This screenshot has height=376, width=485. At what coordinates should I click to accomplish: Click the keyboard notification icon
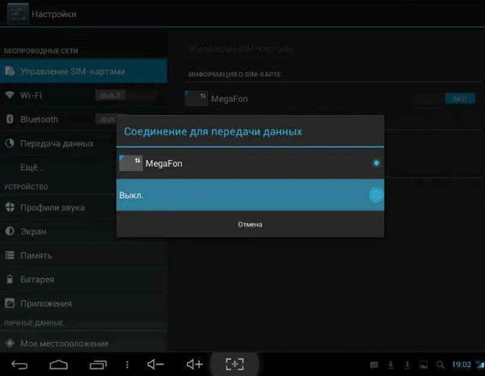[374, 365]
